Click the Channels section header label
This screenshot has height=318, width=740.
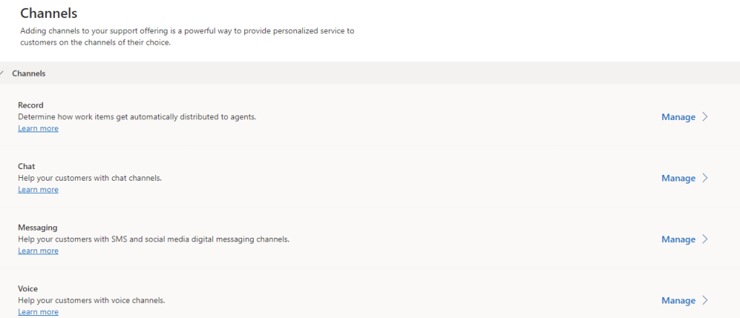(x=29, y=74)
